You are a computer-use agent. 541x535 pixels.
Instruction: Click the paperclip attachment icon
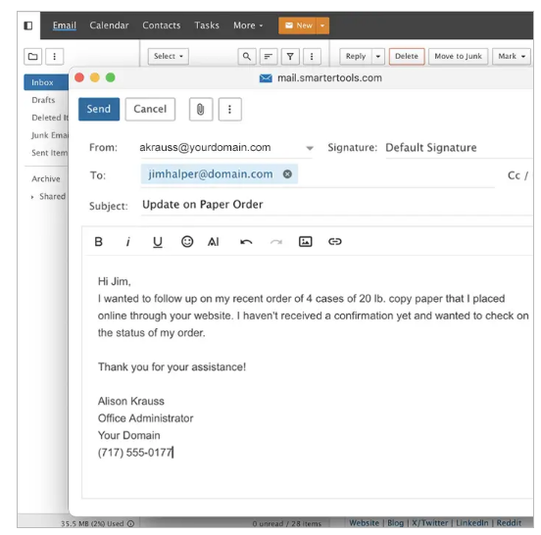tap(201, 110)
